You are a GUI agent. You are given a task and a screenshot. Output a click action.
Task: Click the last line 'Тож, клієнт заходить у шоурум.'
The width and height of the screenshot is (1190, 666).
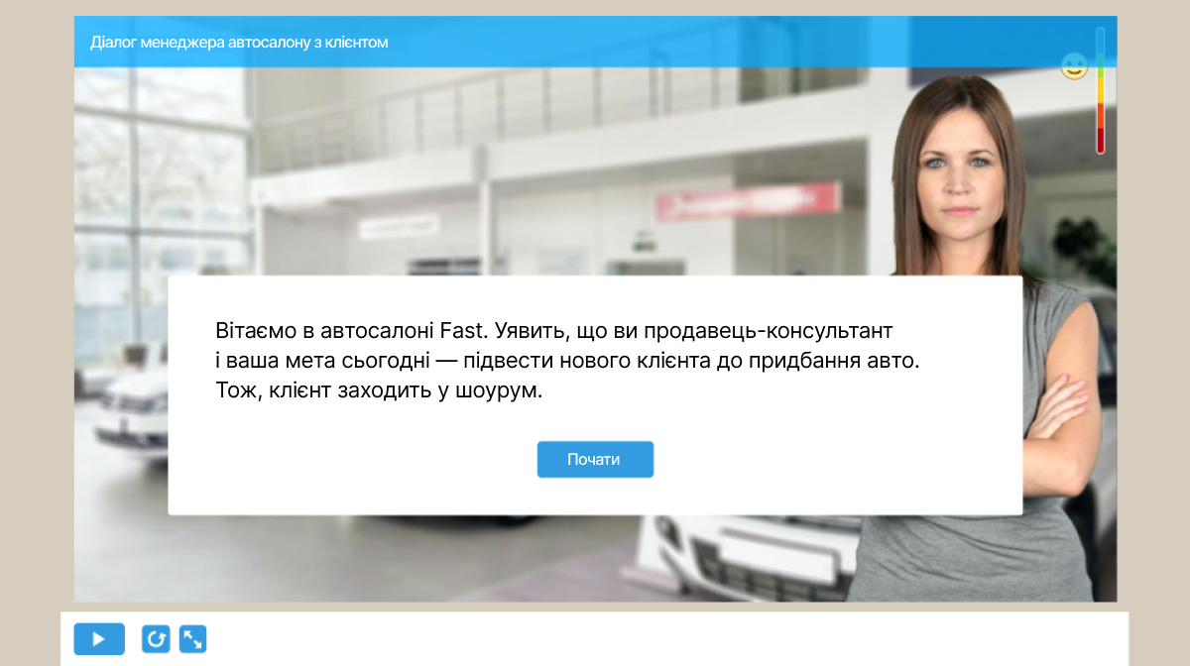pyautogui.click(x=380, y=390)
